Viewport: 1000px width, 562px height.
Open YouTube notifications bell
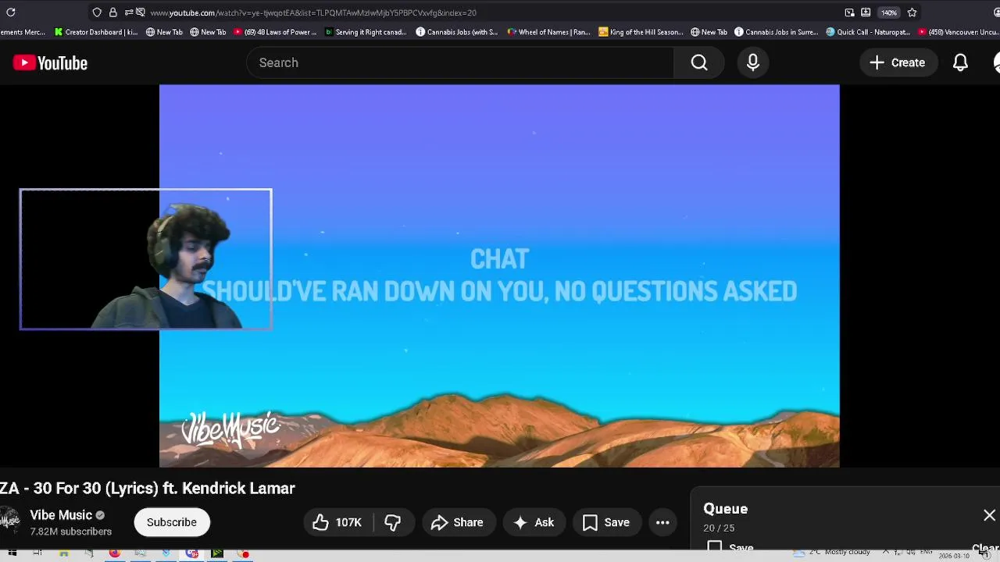click(960, 63)
